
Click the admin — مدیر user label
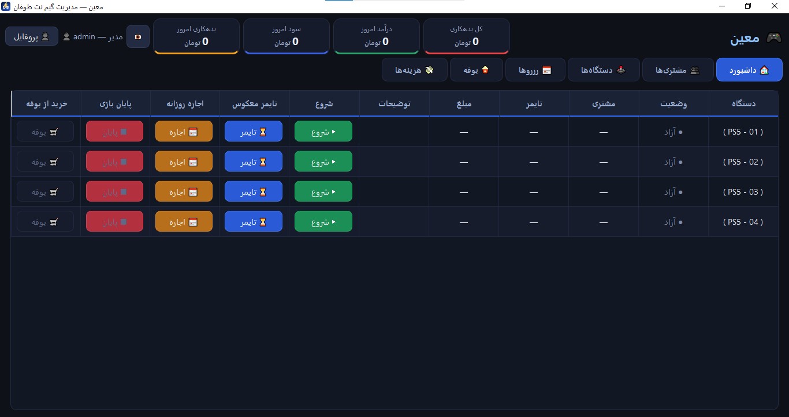pos(93,36)
